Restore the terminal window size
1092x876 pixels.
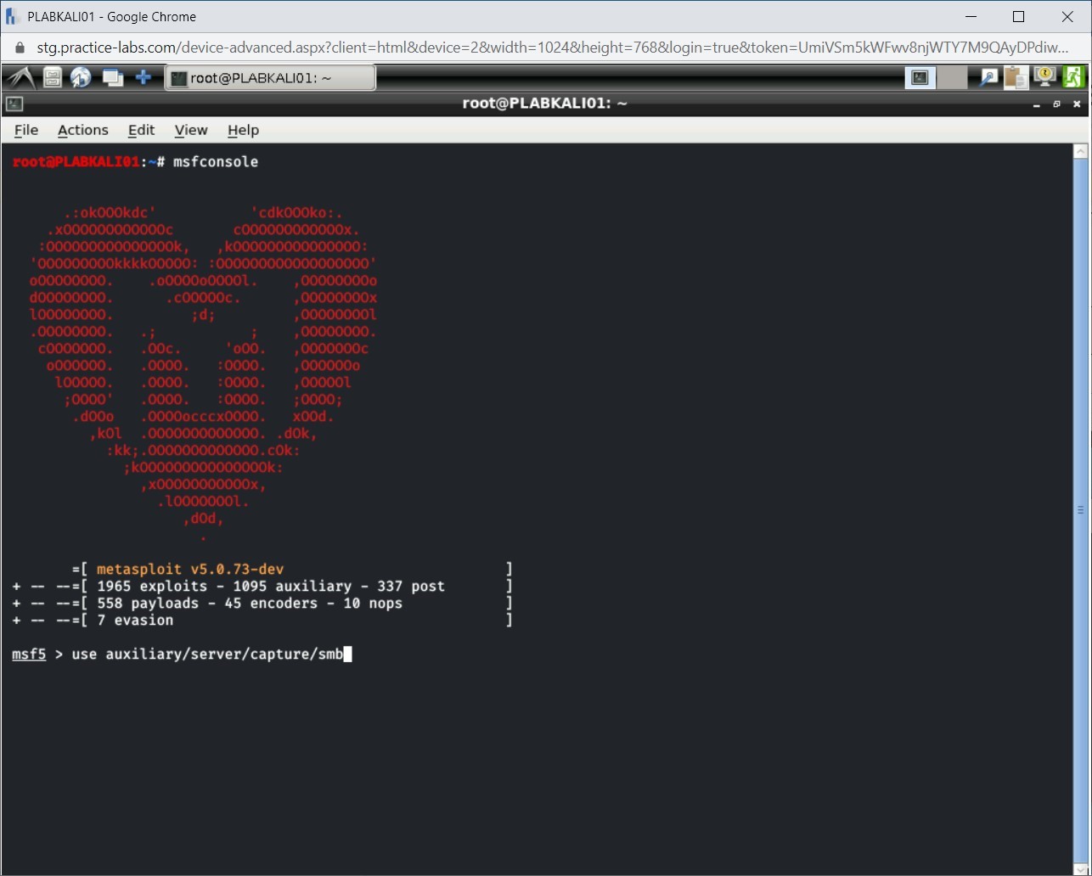pyautogui.click(x=1056, y=104)
